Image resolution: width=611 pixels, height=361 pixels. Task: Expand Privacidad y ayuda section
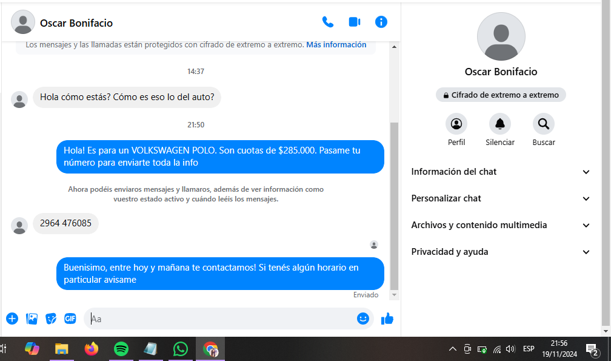point(501,252)
